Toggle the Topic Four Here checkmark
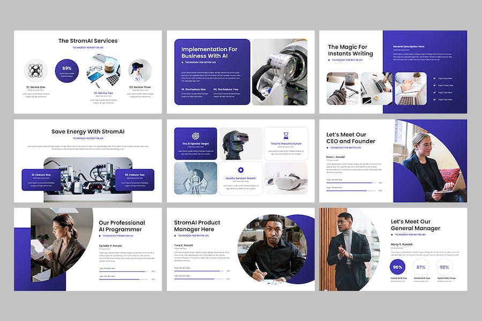 pyautogui.click(x=434, y=100)
